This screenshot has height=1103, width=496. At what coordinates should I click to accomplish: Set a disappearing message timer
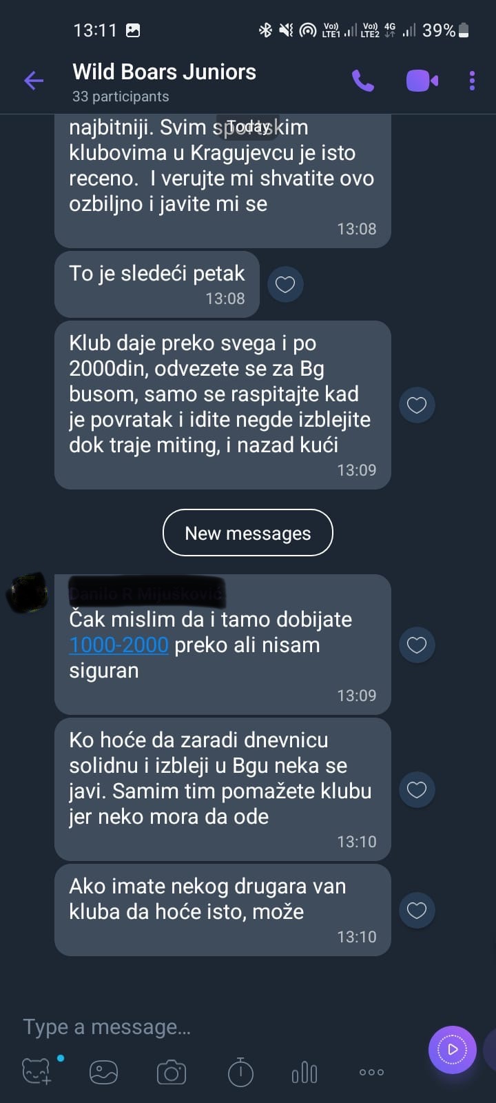[240, 1072]
